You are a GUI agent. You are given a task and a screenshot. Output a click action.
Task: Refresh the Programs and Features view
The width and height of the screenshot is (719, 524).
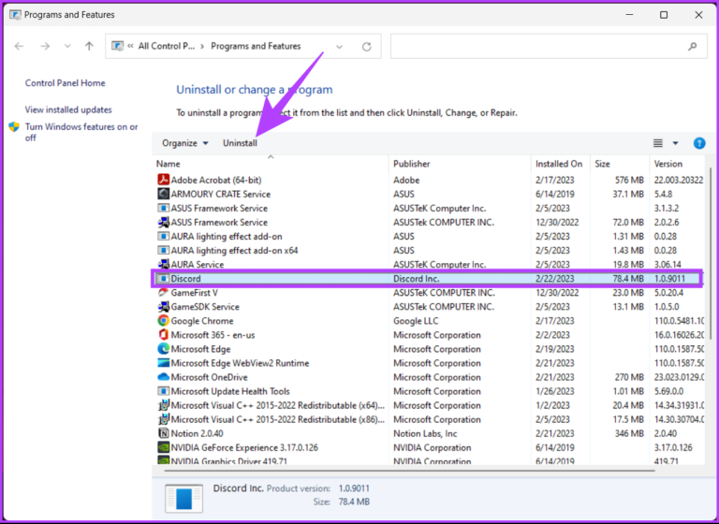[x=366, y=46]
